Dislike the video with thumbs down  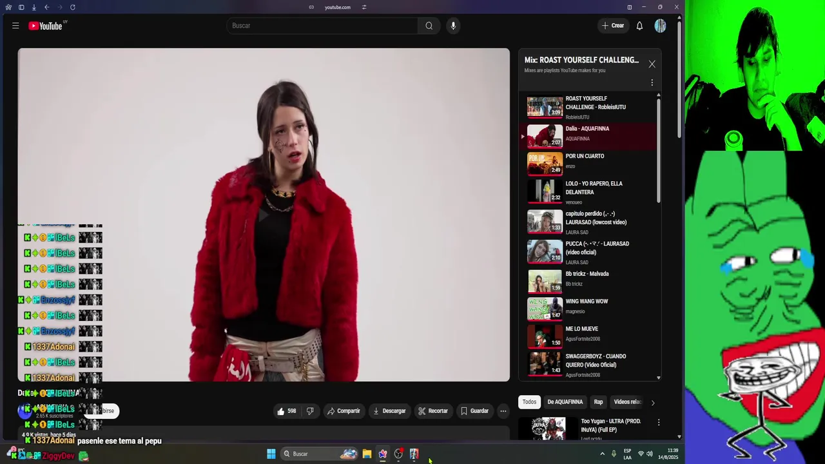pyautogui.click(x=310, y=411)
